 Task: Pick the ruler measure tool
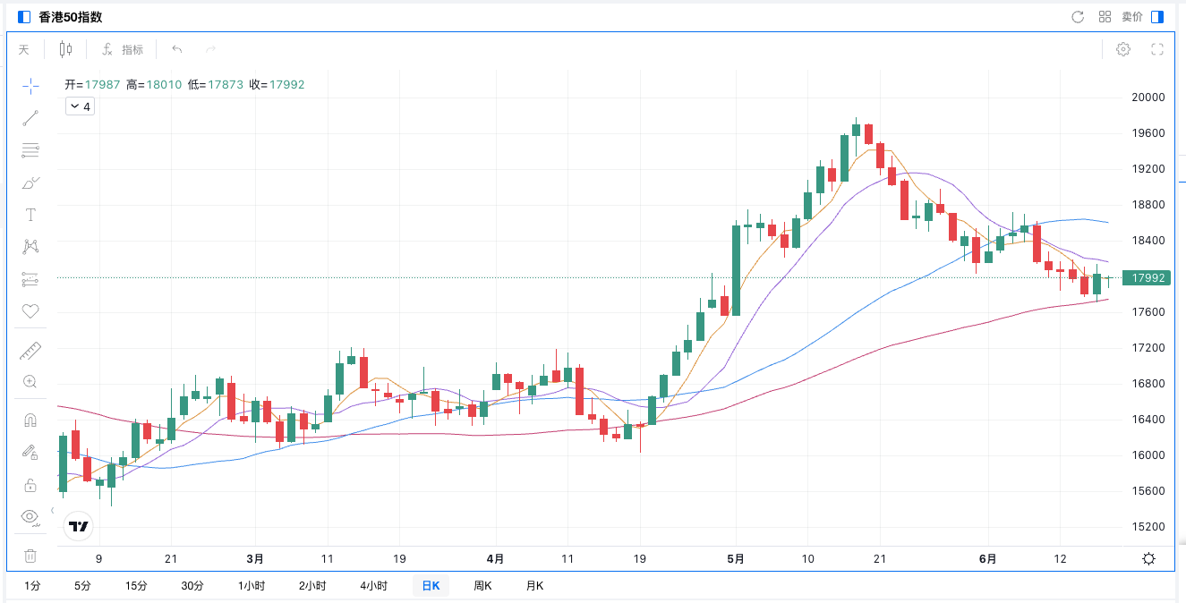[x=30, y=350]
